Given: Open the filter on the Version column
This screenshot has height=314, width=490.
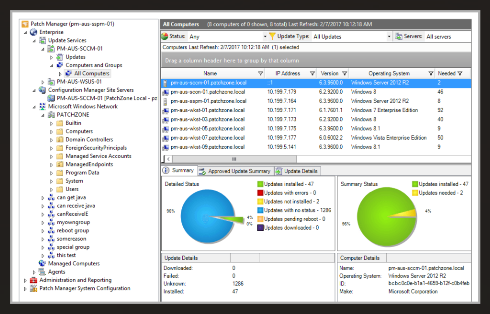Looking at the screenshot, I should (x=344, y=73).
